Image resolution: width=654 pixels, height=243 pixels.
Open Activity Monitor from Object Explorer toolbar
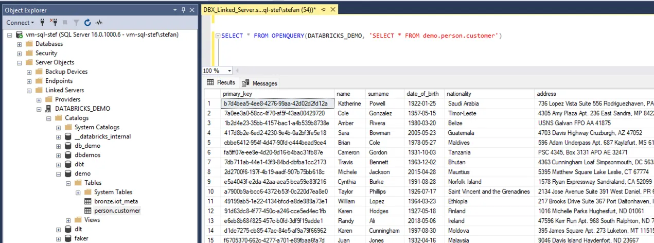pos(99,23)
